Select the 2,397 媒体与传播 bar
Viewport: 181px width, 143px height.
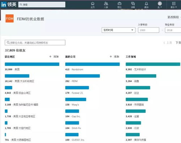(133, 135)
